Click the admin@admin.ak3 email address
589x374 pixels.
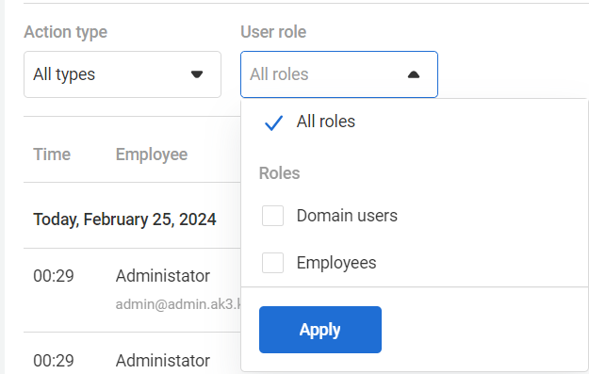(178, 304)
